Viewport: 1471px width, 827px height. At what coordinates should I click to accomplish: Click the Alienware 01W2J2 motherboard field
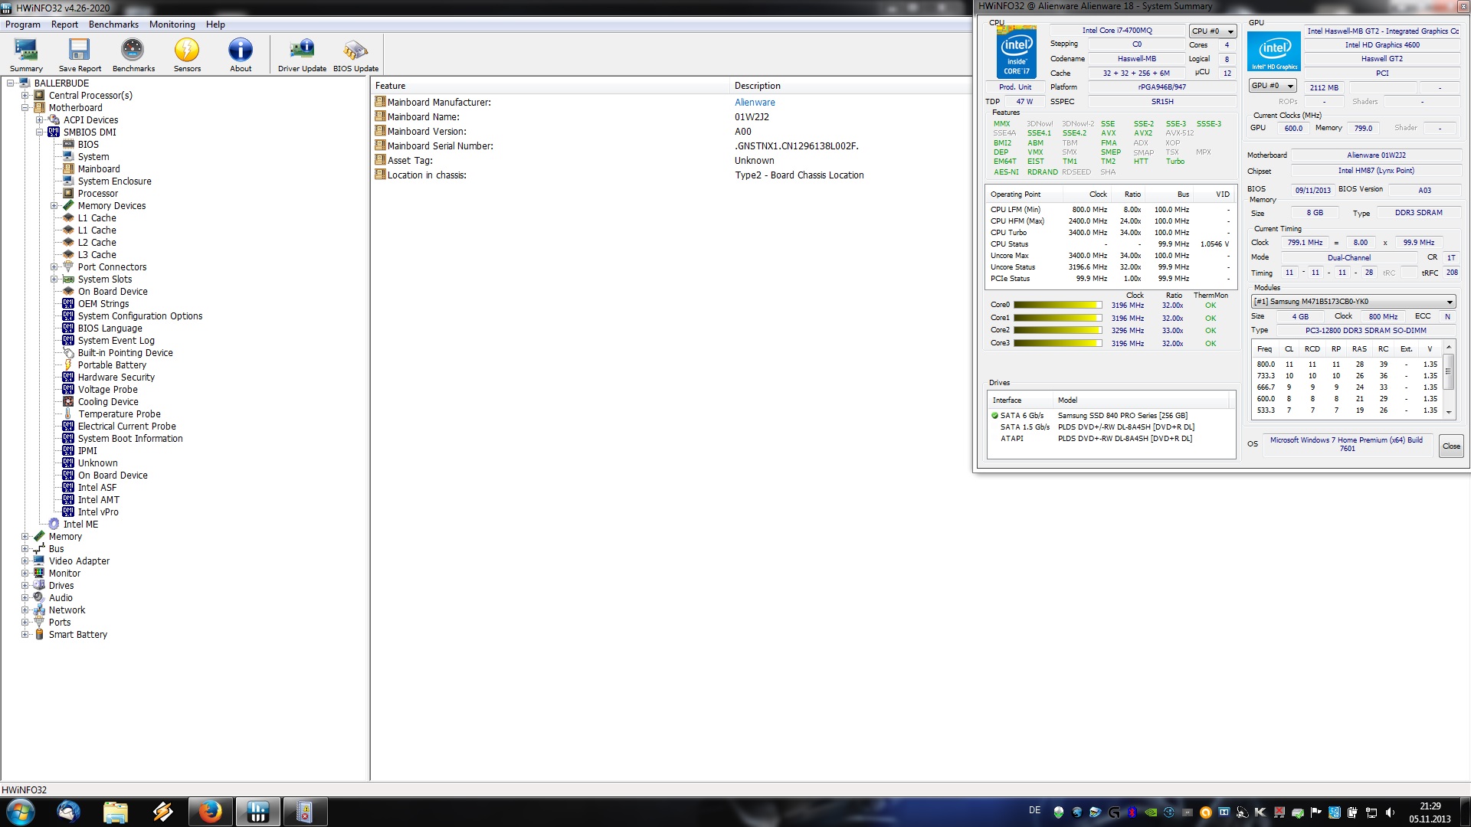[1376, 155]
